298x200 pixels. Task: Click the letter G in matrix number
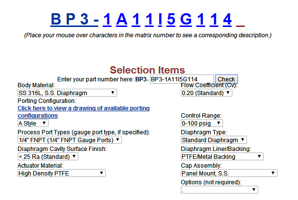[x=186, y=20]
